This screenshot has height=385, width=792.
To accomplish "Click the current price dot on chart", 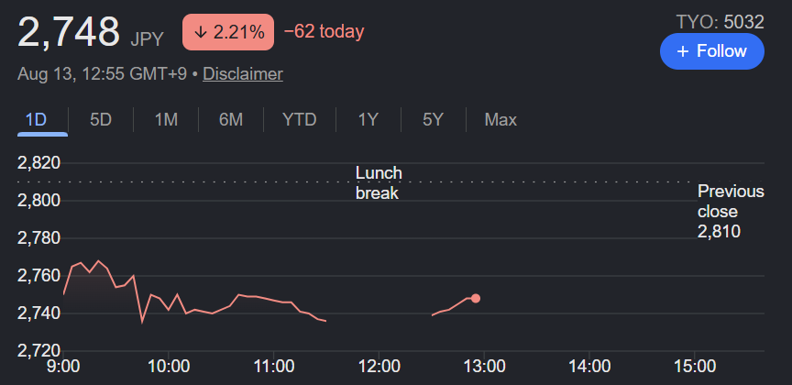I will pos(476,298).
